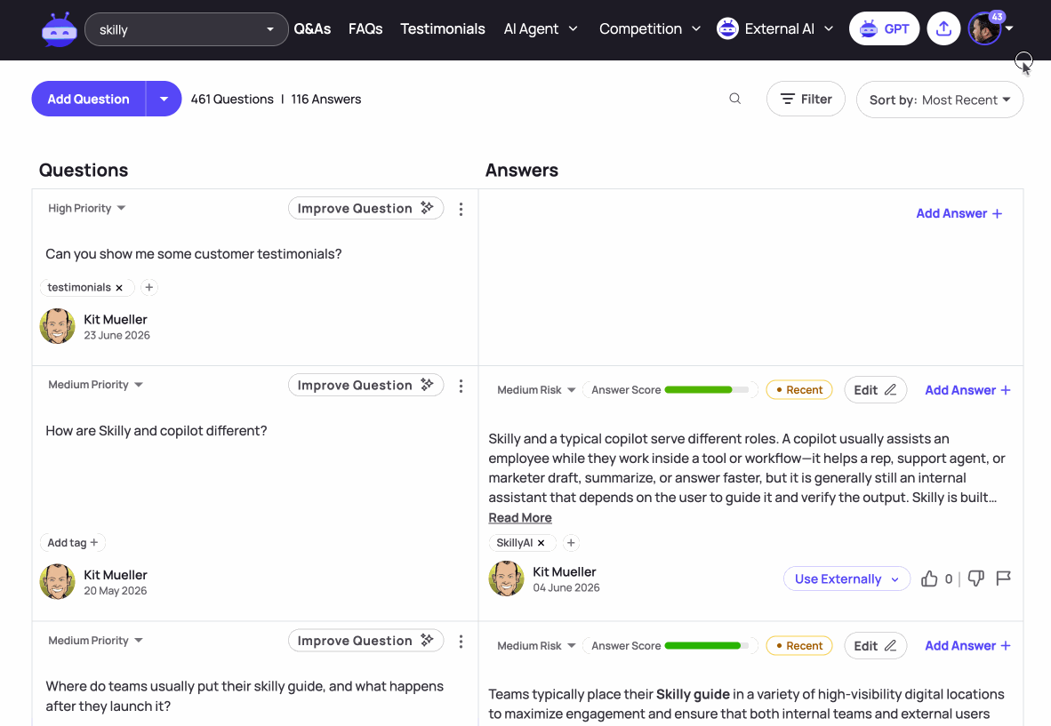
Task: Go to FAQs tab
Action: point(365,28)
